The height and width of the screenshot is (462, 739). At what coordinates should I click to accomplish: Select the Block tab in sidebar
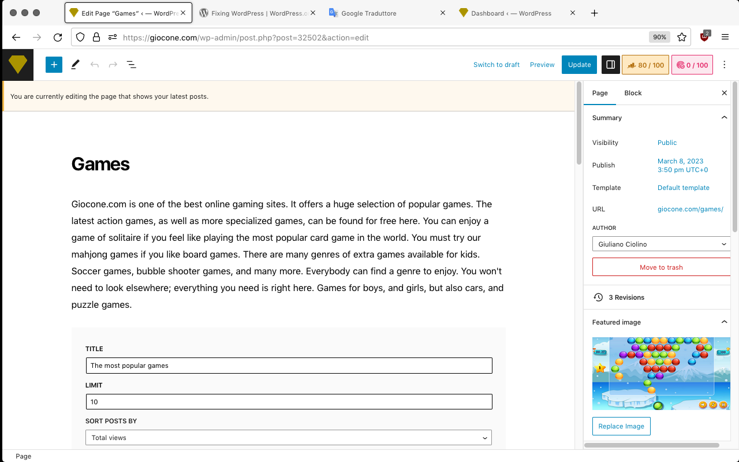pos(633,93)
